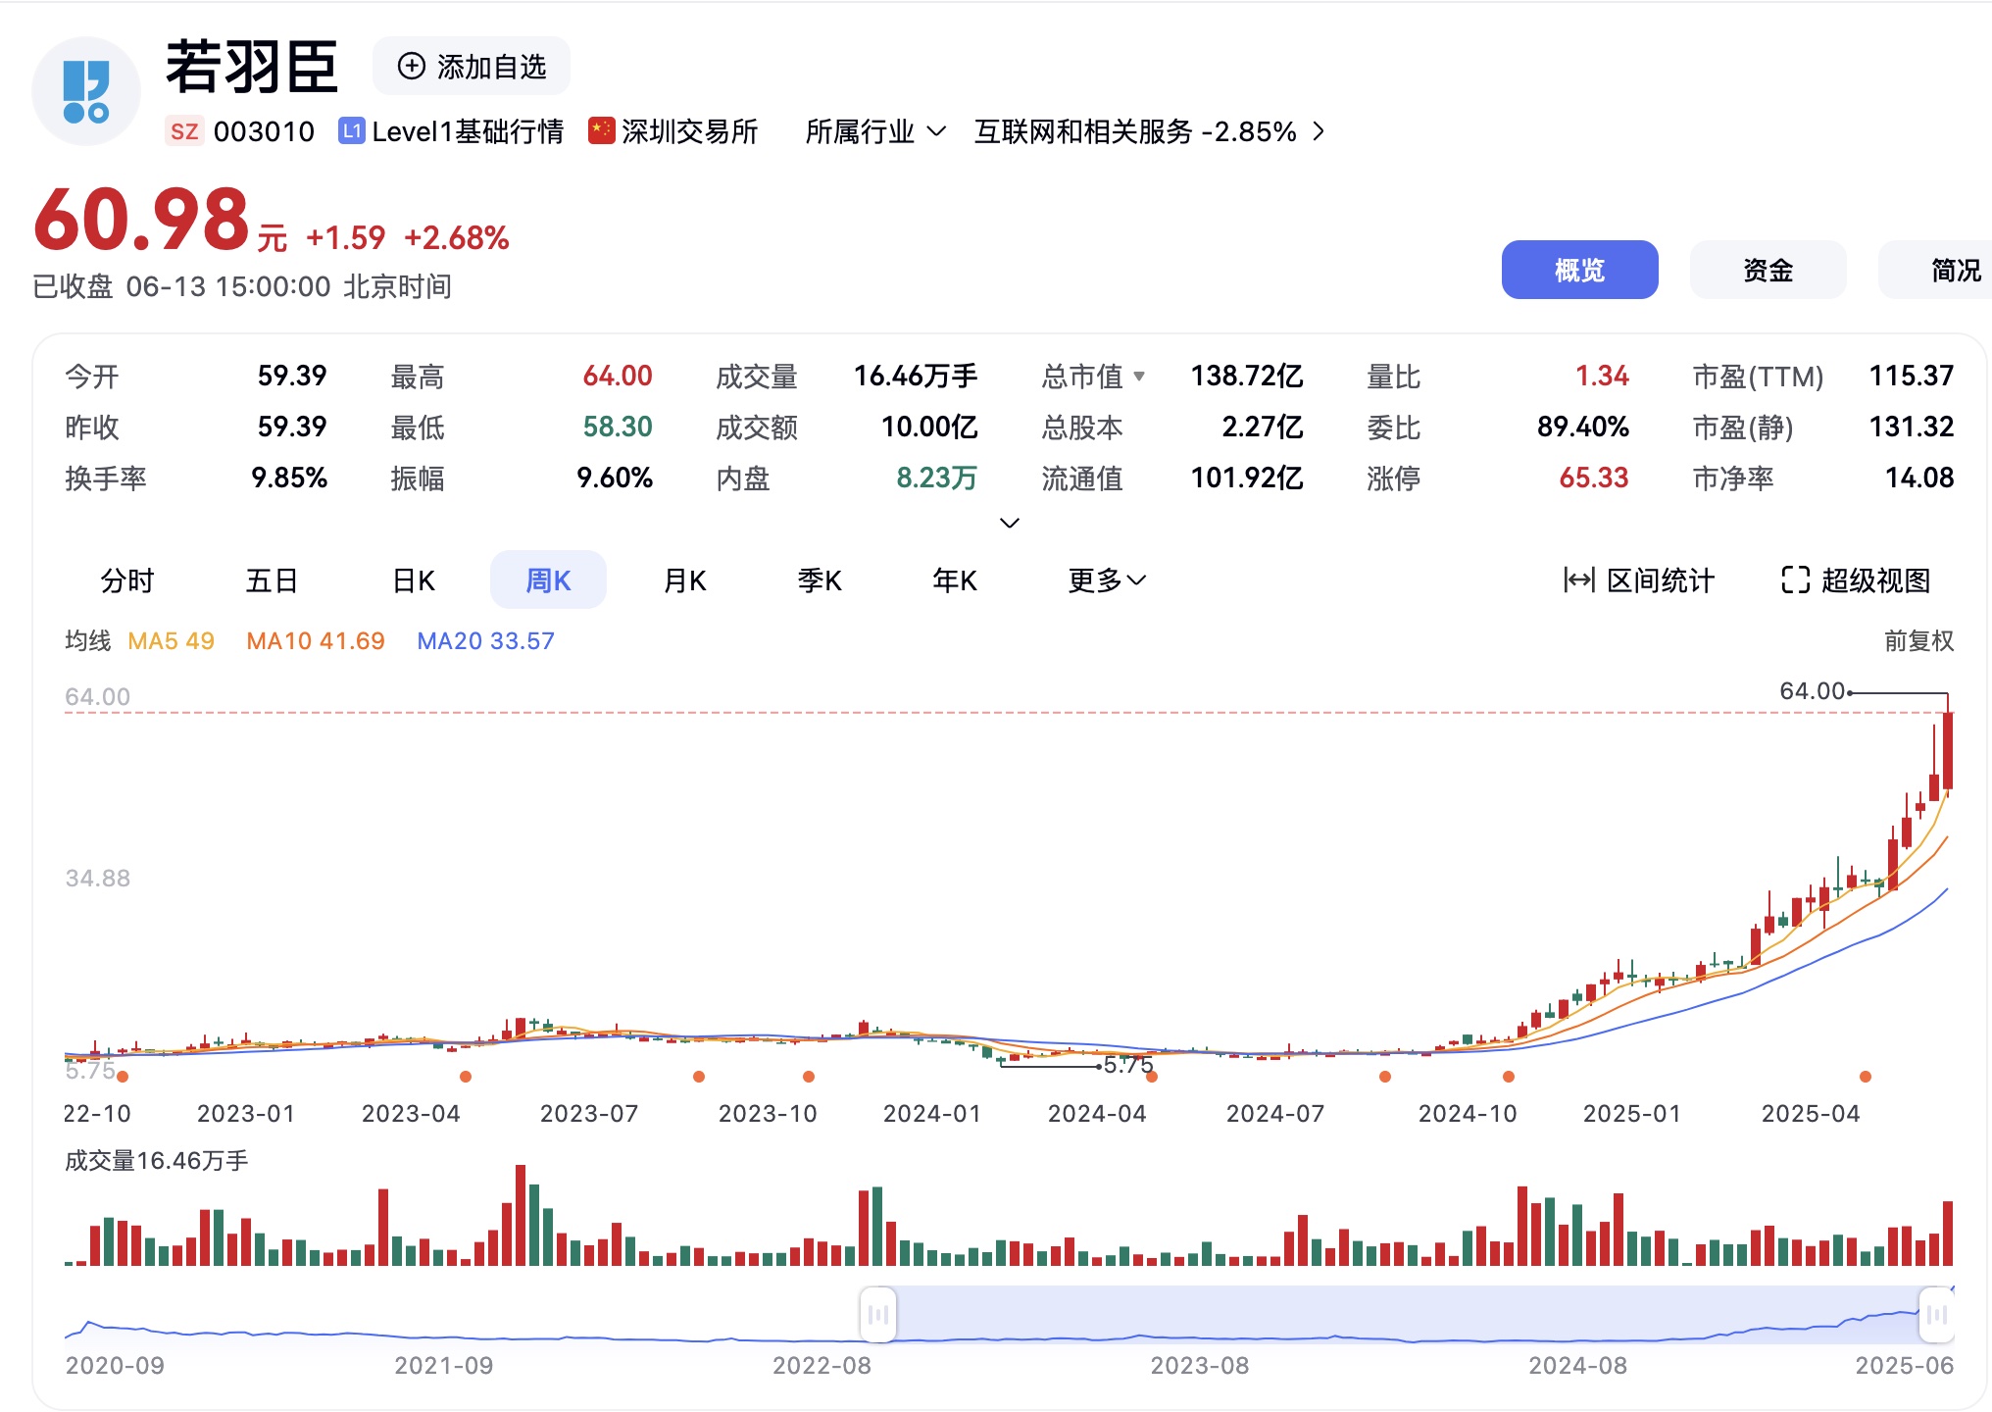Screen dimensions: 1992x1412
Task: Expand more quote details chevron
Action: (x=1009, y=523)
